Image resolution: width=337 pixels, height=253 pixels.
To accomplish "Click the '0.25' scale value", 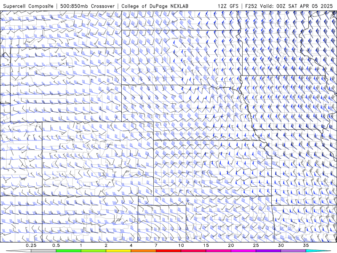I will click(x=31, y=245).
